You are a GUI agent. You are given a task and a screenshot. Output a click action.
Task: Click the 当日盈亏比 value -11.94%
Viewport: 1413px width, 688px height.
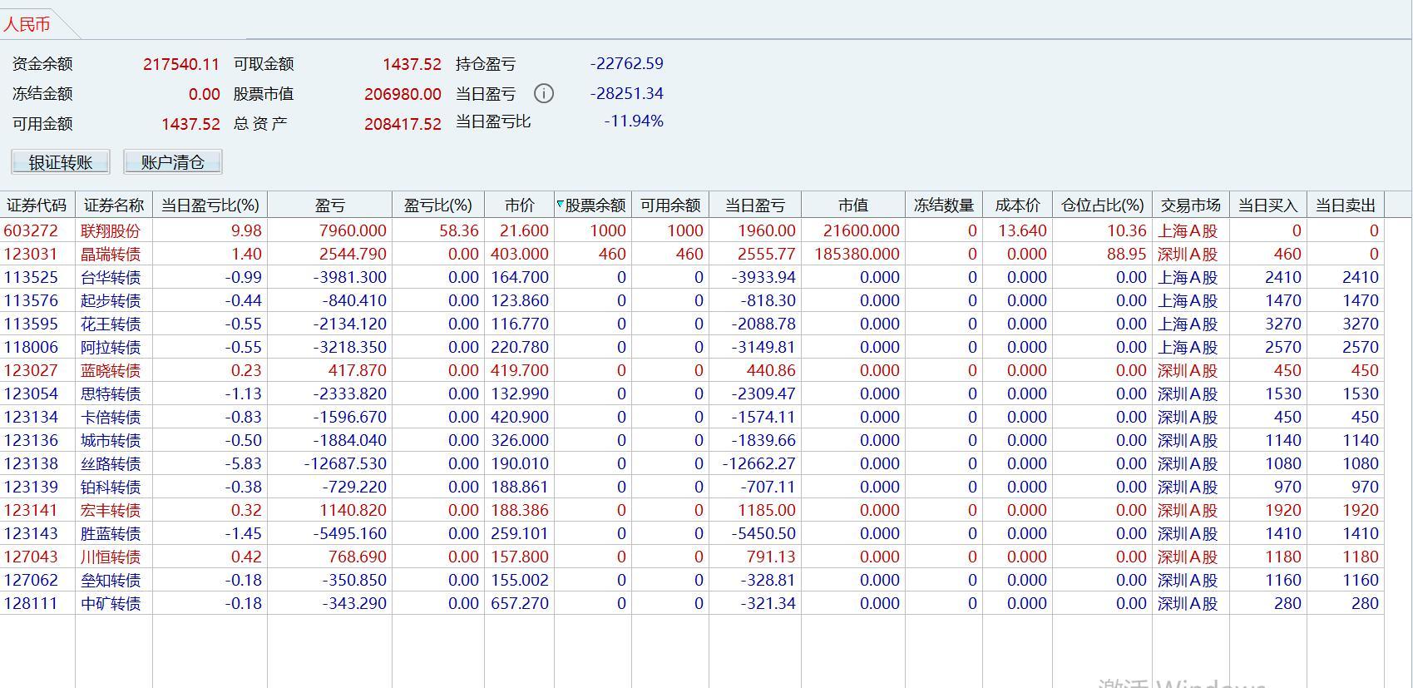634,121
